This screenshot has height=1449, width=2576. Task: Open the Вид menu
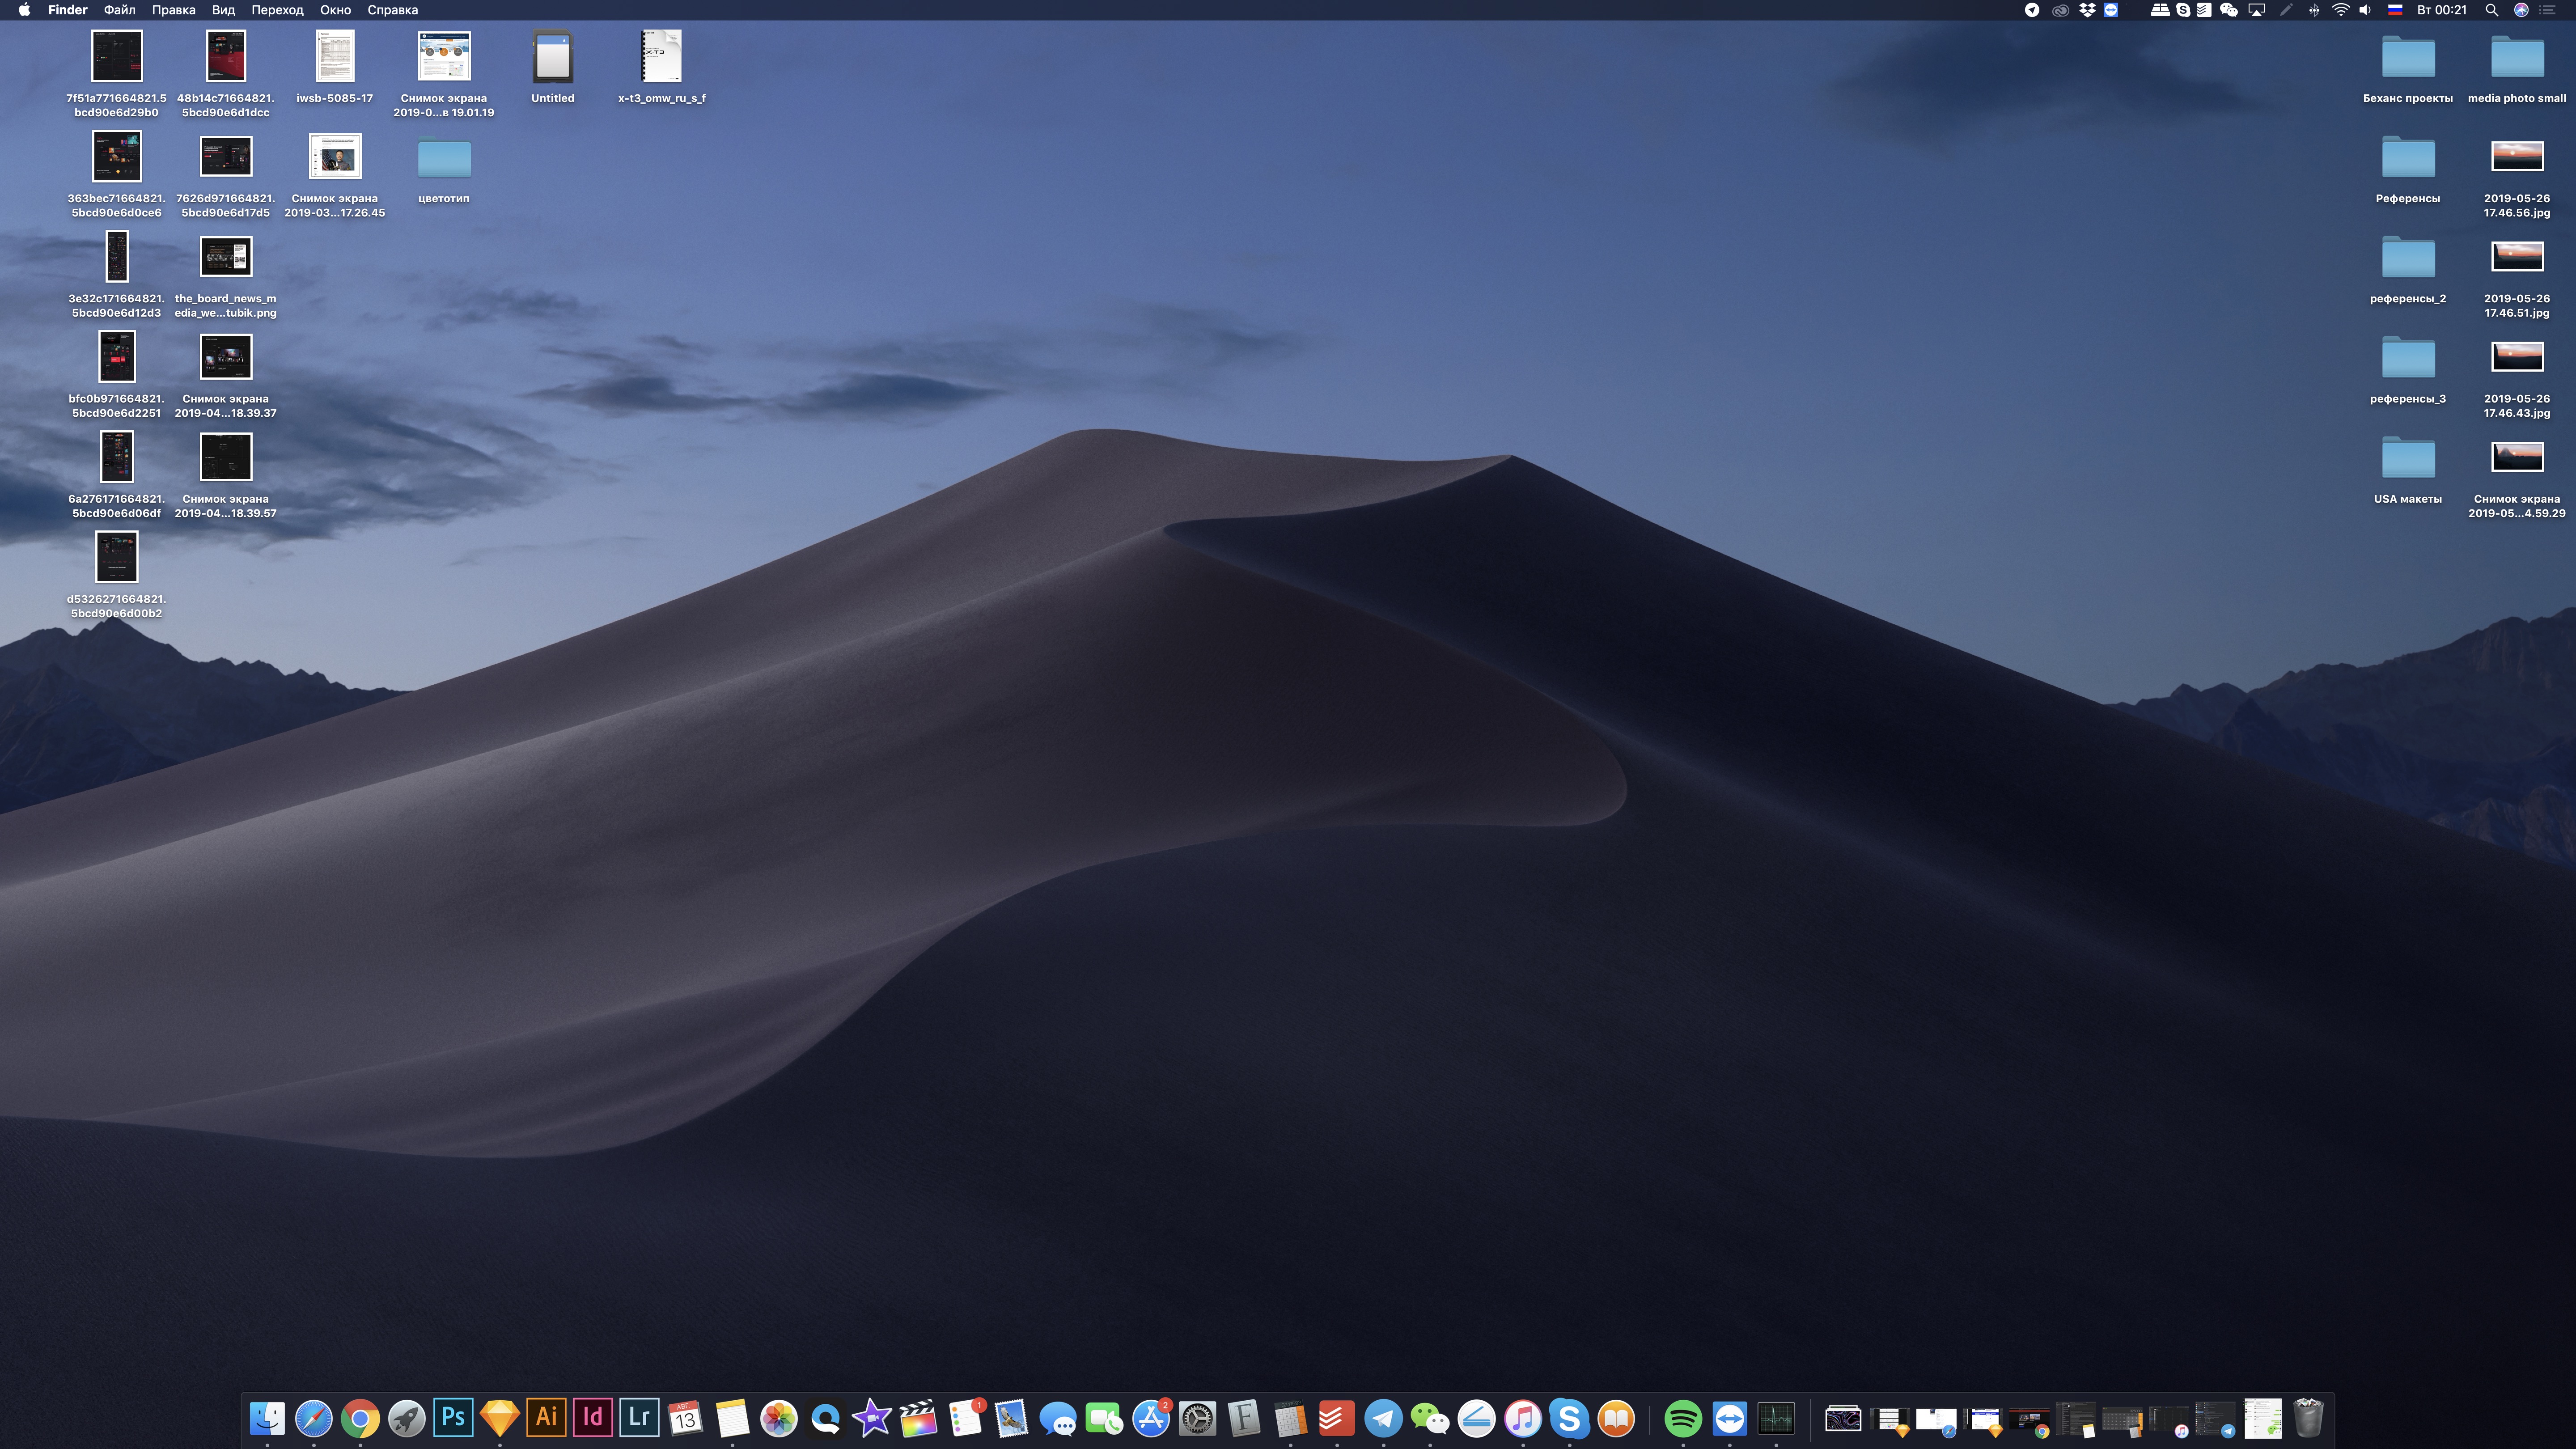[x=223, y=10]
